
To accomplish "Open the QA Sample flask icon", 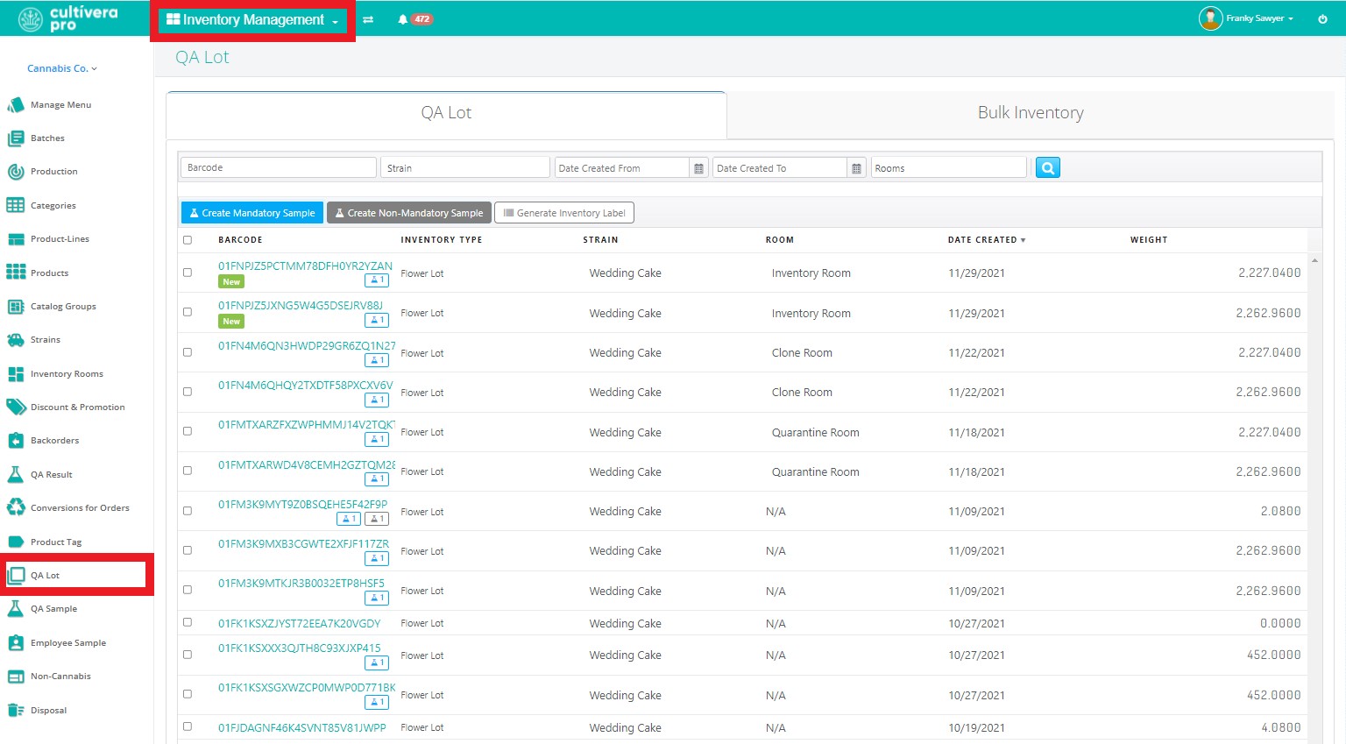I will click(x=16, y=609).
